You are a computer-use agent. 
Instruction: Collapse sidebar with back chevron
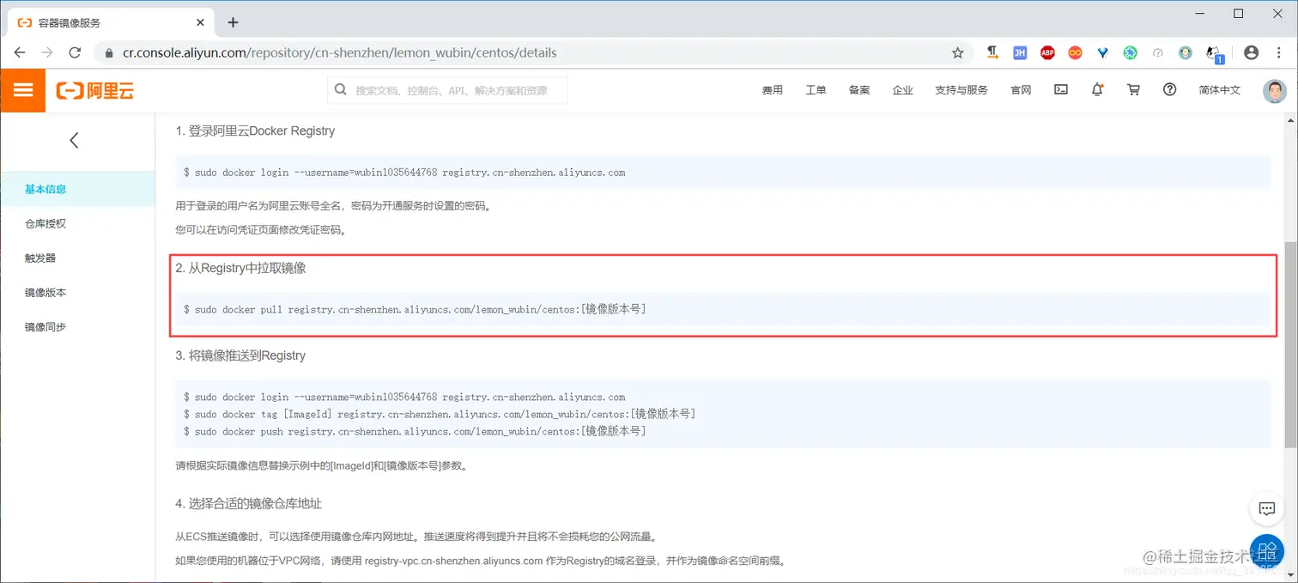pyautogui.click(x=75, y=140)
